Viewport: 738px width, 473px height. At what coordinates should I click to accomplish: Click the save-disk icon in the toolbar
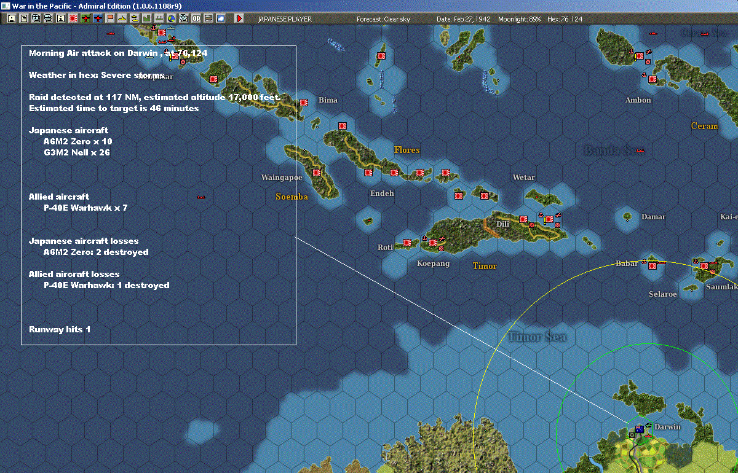click(11, 18)
